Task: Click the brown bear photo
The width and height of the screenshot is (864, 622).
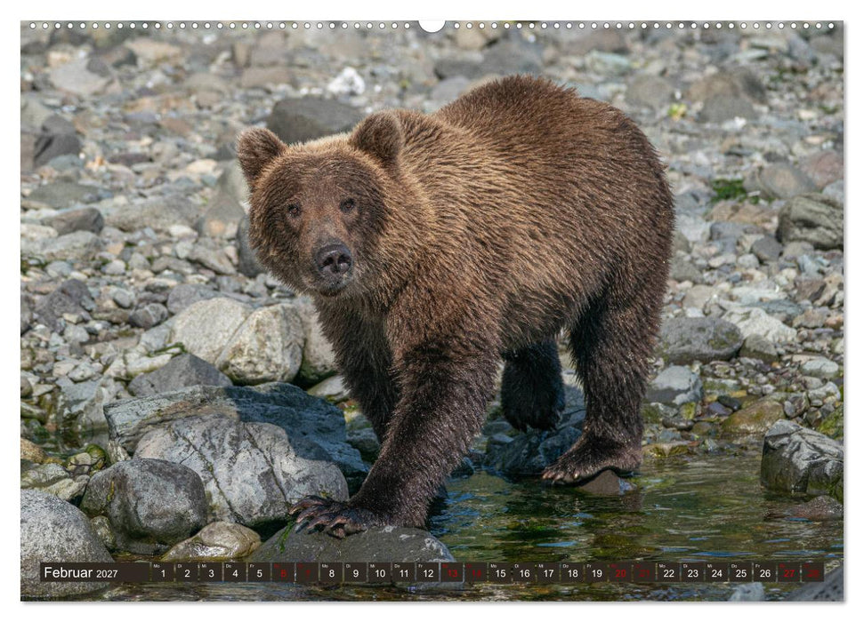Action: [432, 311]
